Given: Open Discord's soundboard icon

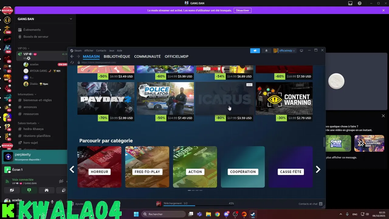Looking at the screenshot, I should coord(64,190).
